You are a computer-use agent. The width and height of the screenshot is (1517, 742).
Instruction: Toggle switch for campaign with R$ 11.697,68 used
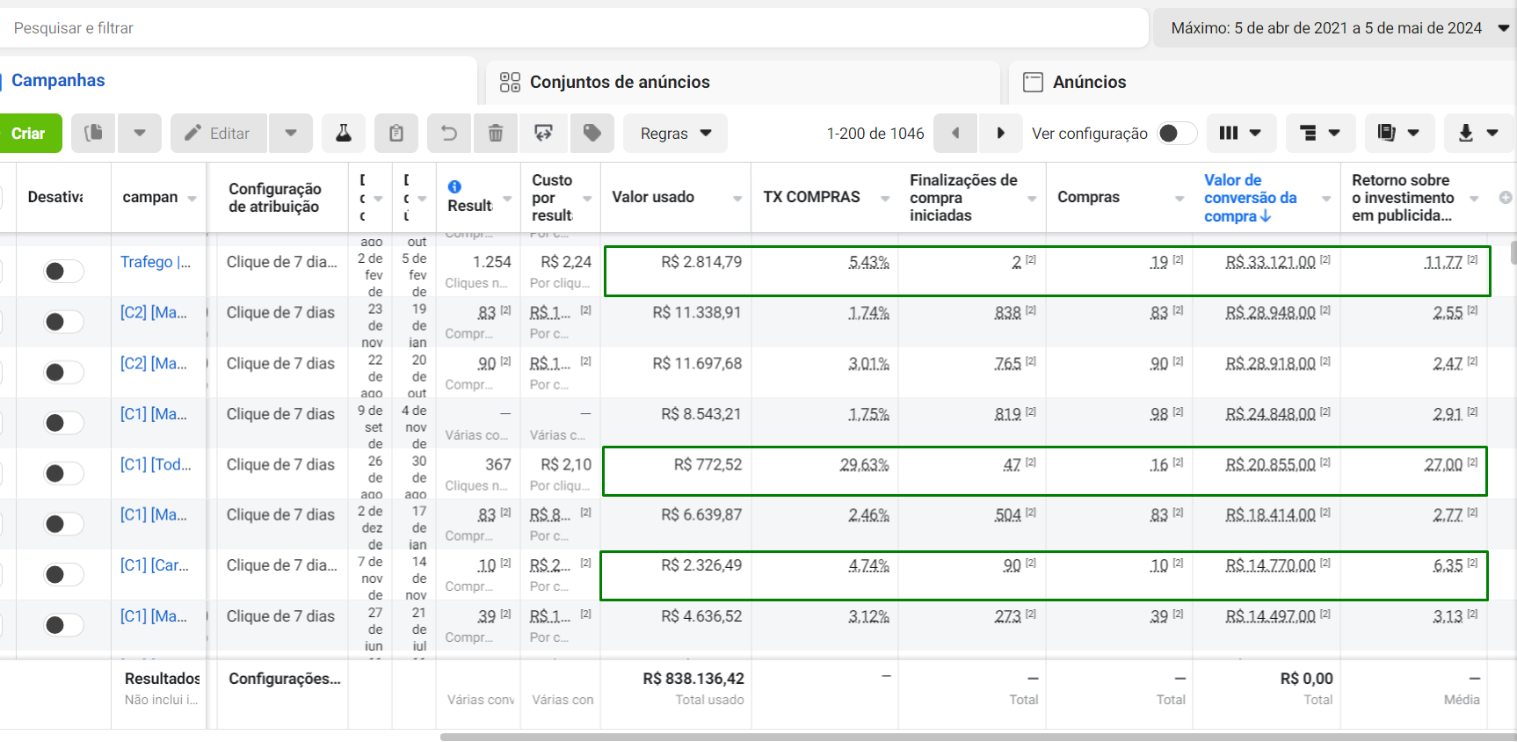coord(64,372)
